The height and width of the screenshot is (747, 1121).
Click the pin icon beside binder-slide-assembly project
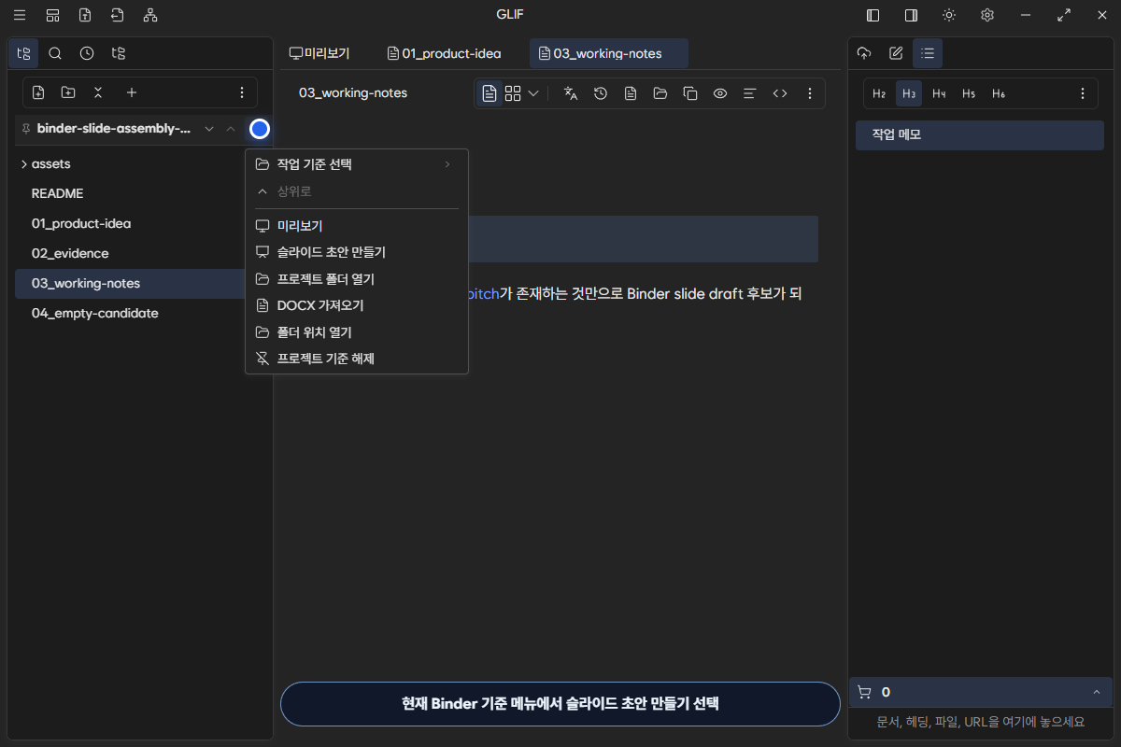tap(25, 129)
